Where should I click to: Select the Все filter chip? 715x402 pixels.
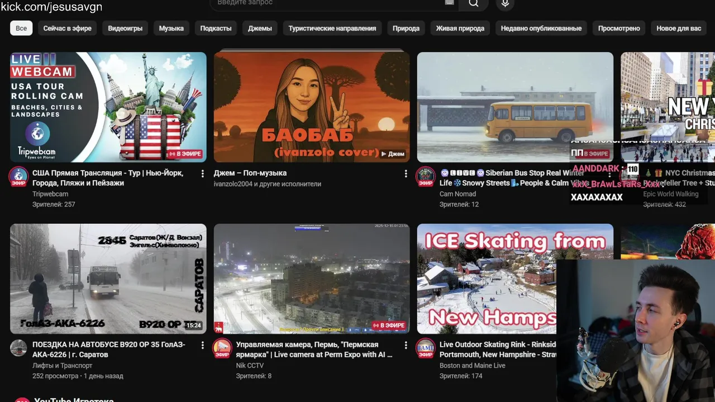coord(21,28)
